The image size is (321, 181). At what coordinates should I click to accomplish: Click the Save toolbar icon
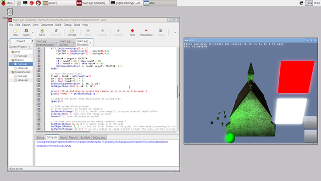pos(42,32)
